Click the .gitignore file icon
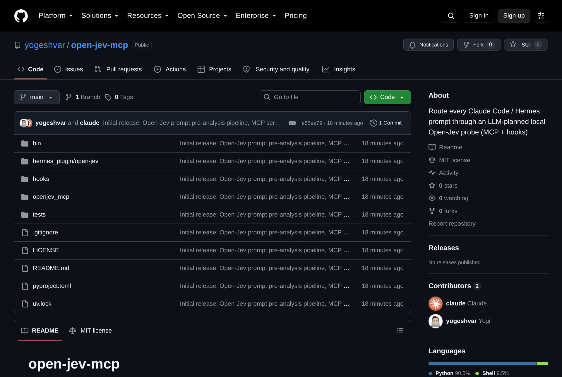This screenshot has height=377, width=562. click(25, 233)
